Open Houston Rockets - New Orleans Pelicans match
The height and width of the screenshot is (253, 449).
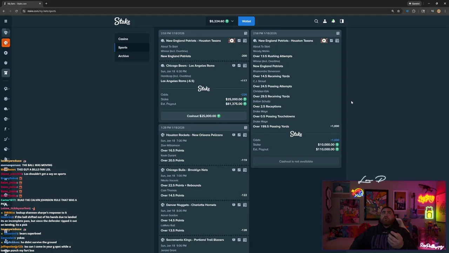click(x=194, y=135)
